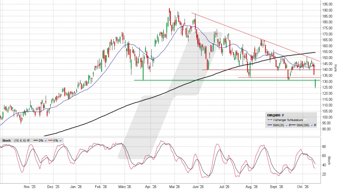Click the 130.00 price axis label
Screen dimensions: 340x191
pos(327,81)
